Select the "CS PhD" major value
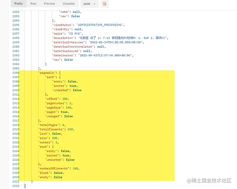 (75, 34)
